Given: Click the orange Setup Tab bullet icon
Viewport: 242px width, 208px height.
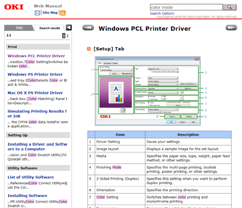Looking at the screenshot, I should pyautogui.click(x=89, y=49).
